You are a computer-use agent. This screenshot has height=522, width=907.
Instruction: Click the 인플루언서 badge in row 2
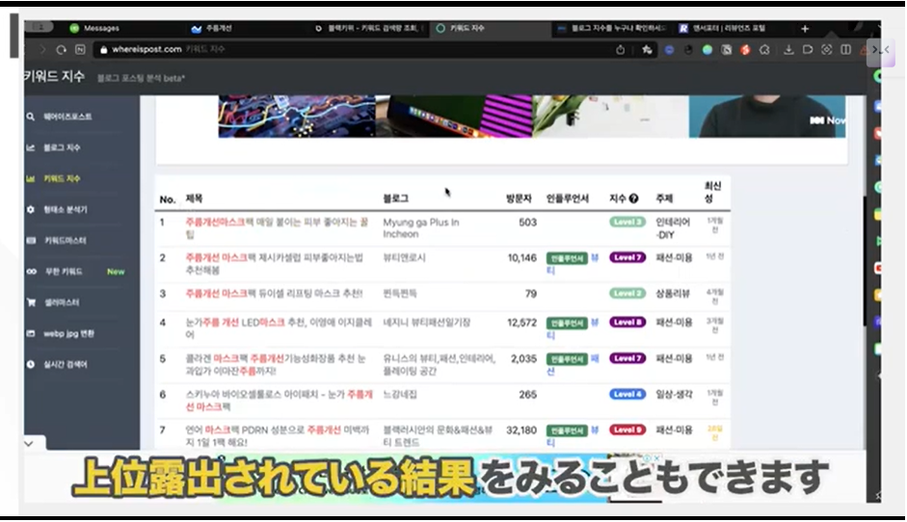566,258
